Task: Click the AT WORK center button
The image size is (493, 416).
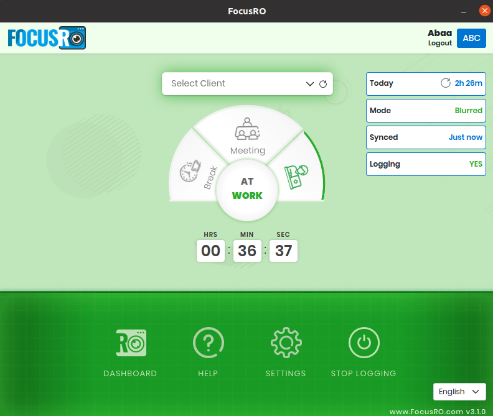Action: point(247,190)
